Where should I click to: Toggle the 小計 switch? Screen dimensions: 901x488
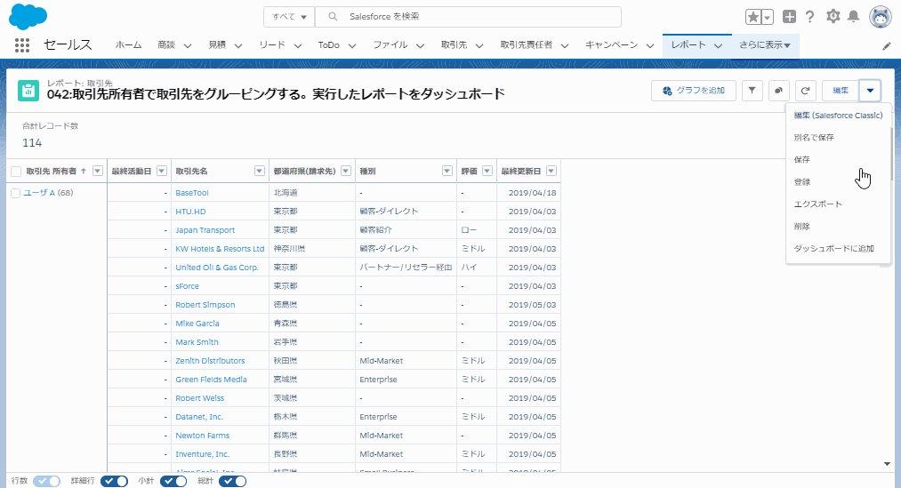[x=173, y=481]
